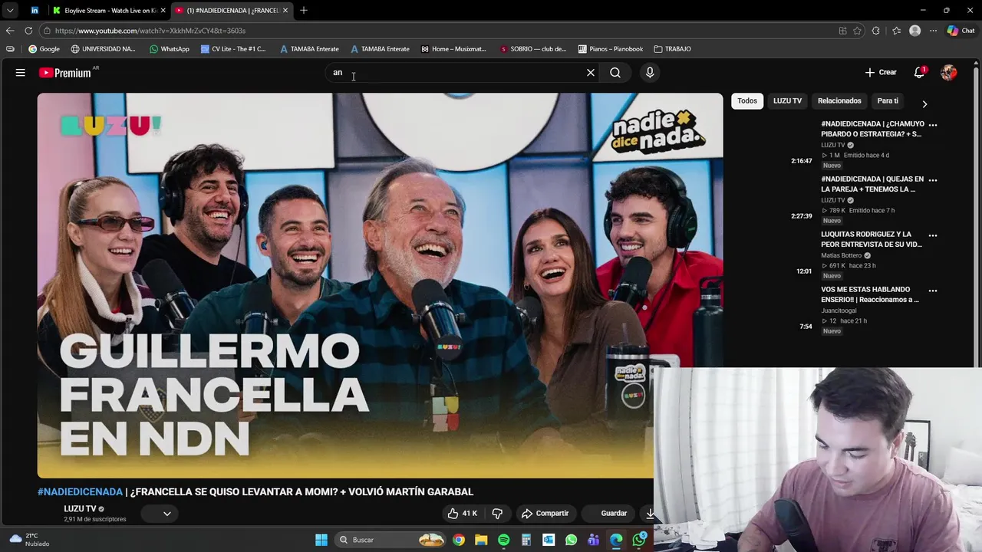This screenshot has width=982, height=552.
Task: Open the TRABAJO bookmarks folder
Action: [x=672, y=48]
